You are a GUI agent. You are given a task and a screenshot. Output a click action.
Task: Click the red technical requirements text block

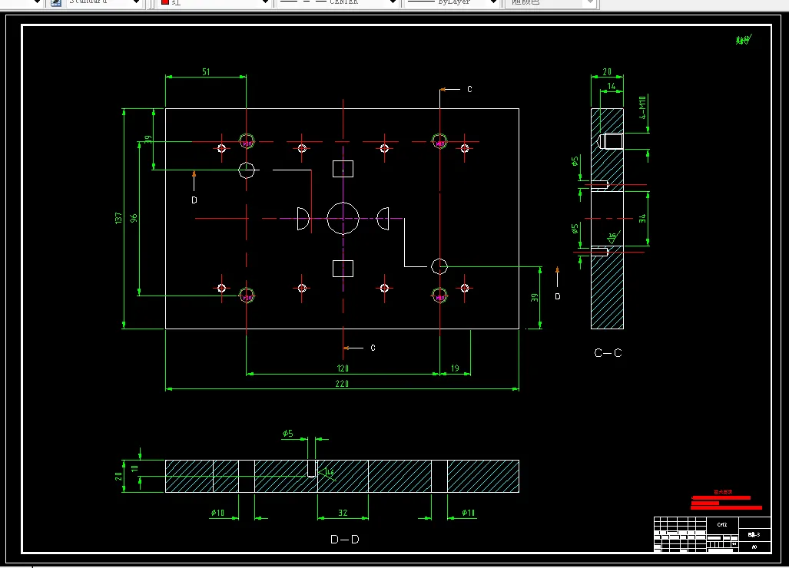726,500
